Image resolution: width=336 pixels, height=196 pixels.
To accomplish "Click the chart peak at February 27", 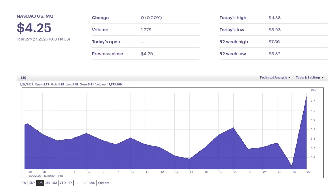I will pyautogui.click(x=306, y=97).
